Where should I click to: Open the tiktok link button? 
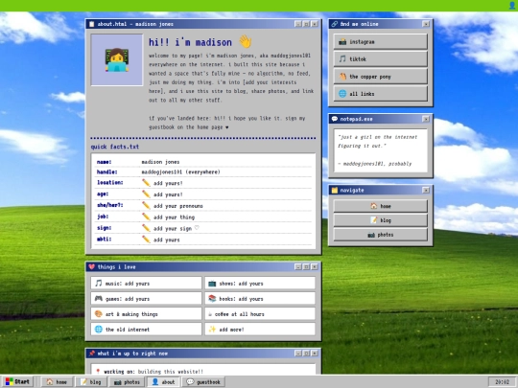(380, 59)
